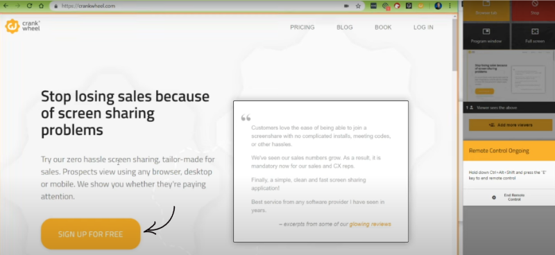Open the BOOK nav item
Image resolution: width=555 pixels, height=255 pixels.
pyautogui.click(x=383, y=27)
